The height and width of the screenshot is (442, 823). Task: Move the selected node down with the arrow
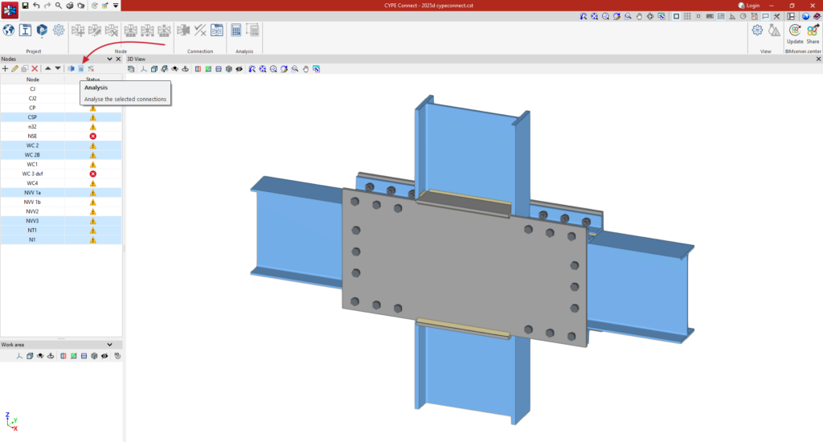pos(58,69)
